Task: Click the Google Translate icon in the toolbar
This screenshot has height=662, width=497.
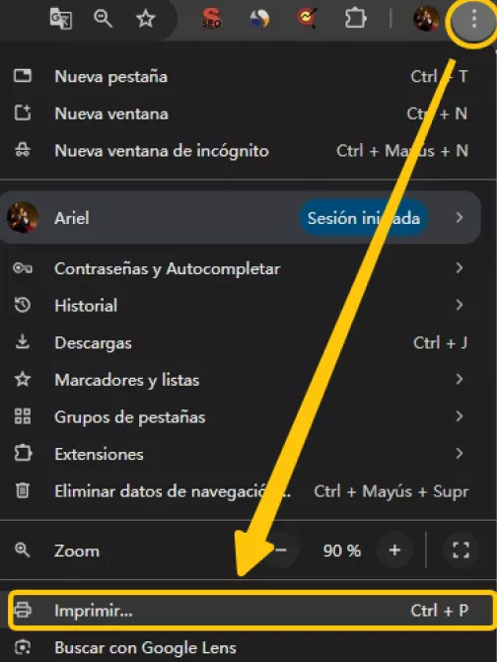Action: [61, 19]
